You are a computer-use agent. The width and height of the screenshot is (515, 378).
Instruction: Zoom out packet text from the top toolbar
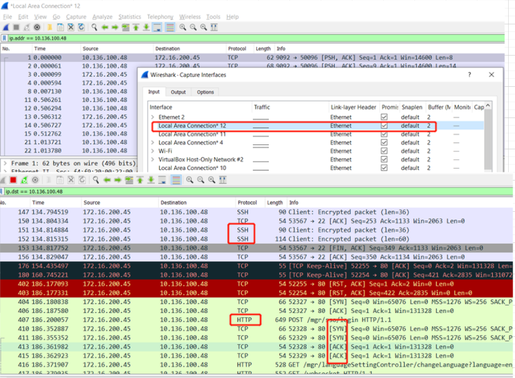[193, 27]
